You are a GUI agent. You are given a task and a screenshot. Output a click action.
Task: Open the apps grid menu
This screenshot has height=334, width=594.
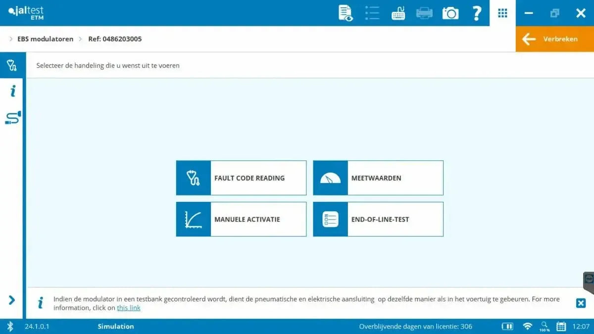pyautogui.click(x=502, y=13)
